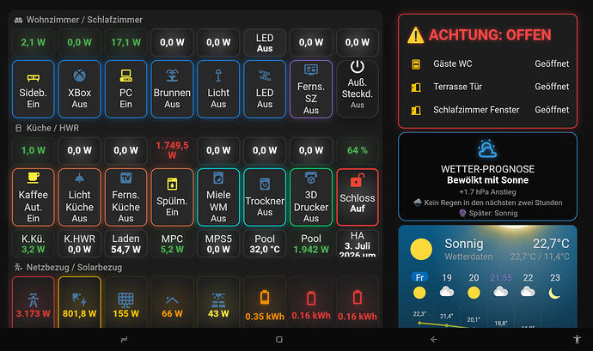Toggle the Licht Küche Aus tile

pyautogui.click(x=79, y=197)
